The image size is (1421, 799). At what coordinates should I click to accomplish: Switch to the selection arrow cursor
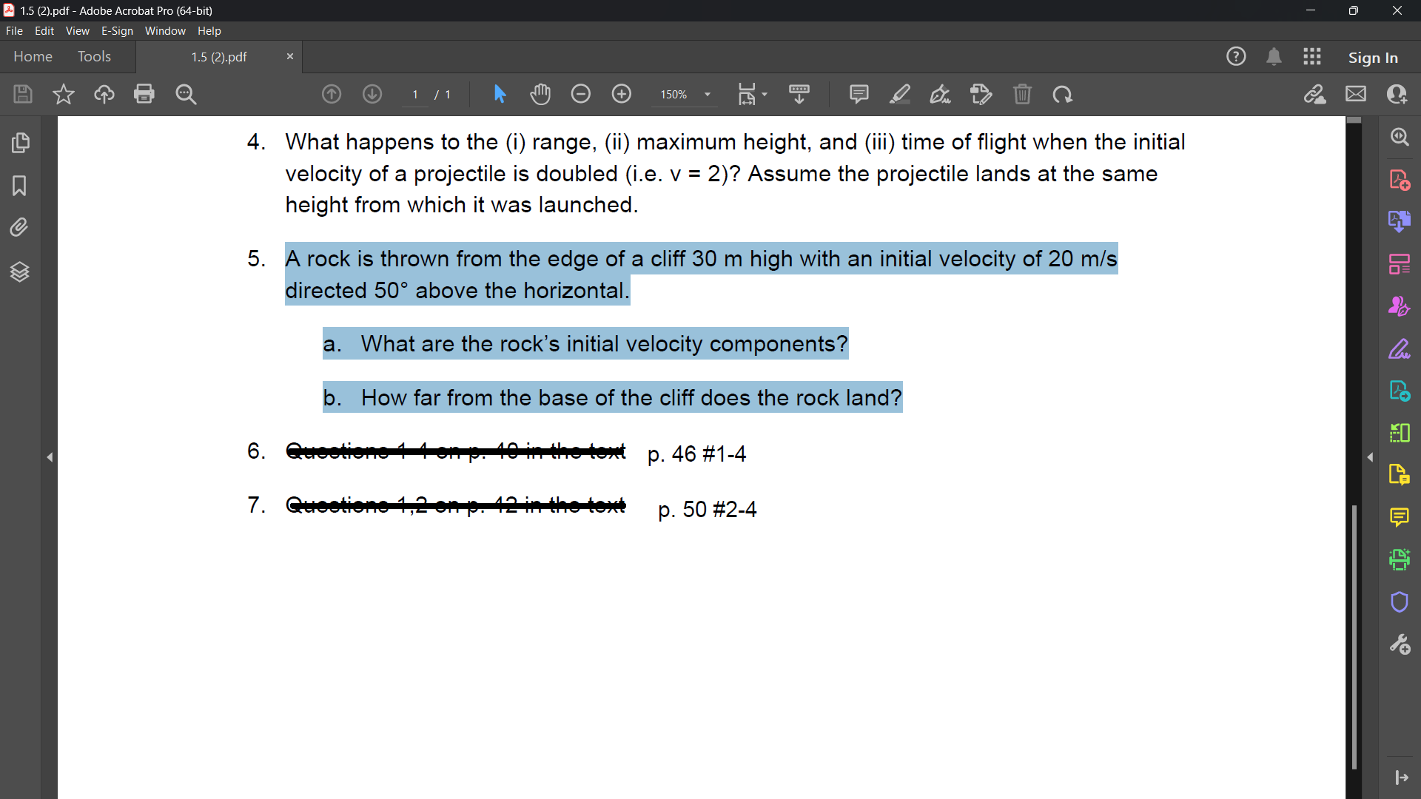pos(500,94)
